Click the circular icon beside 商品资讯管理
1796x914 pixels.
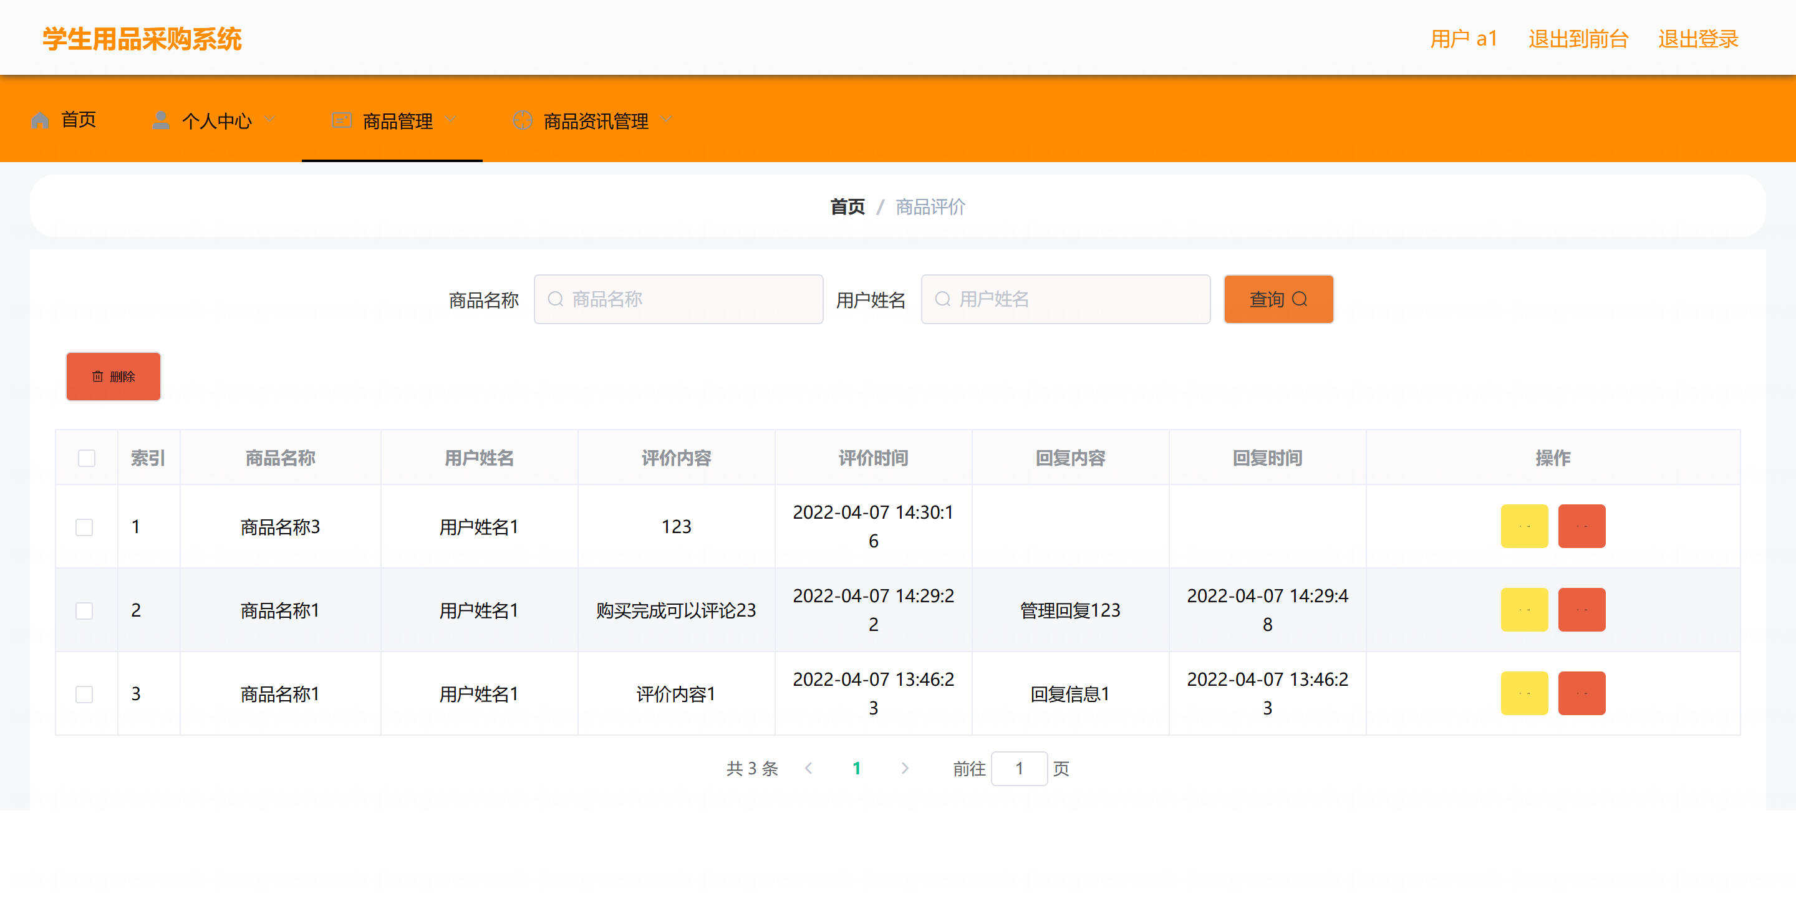(x=522, y=120)
